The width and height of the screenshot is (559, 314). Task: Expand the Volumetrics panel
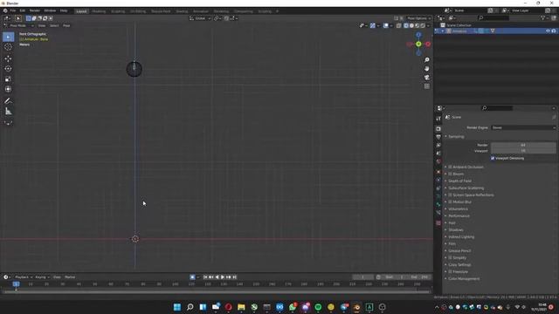458,209
